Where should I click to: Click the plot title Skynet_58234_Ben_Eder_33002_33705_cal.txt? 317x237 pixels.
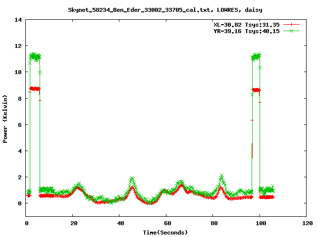[141, 10]
